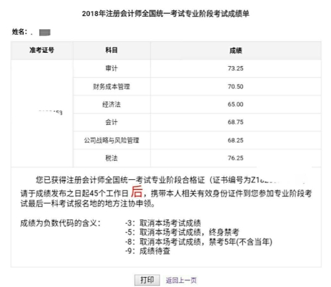Click the -9：成绩待查 line

[x=148, y=251]
